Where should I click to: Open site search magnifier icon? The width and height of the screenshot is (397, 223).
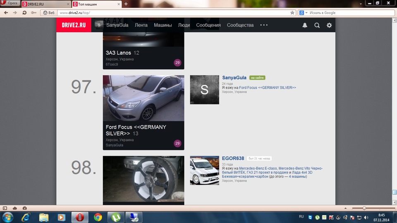(317, 25)
